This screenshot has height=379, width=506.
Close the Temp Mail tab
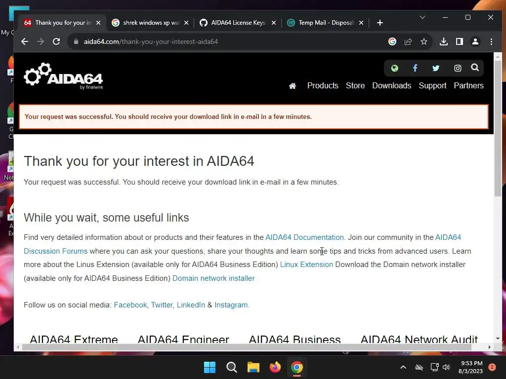pos(361,23)
